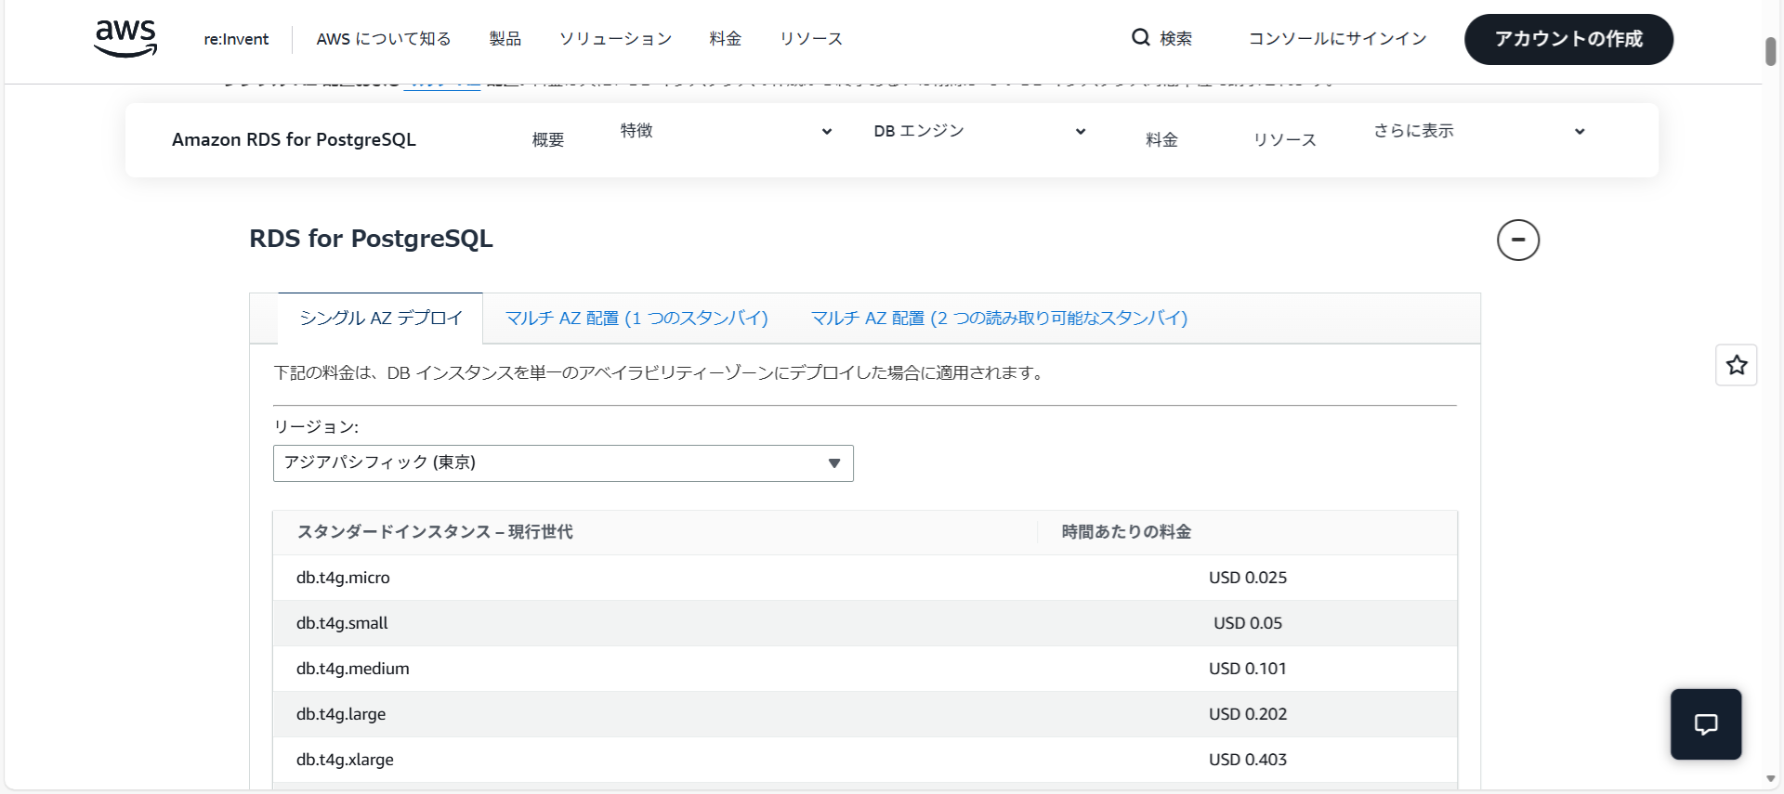Open the 製品 menu

click(x=505, y=39)
